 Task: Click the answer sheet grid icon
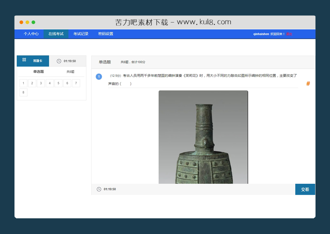click(24, 61)
